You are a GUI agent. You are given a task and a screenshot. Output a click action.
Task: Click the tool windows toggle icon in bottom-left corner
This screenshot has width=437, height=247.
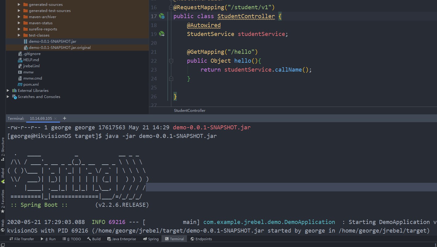click(2, 245)
